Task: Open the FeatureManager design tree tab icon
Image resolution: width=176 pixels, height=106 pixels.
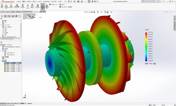Action: click(2, 16)
